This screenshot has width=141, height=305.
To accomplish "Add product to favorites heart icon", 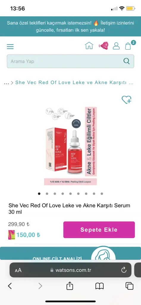I will [126, 100].
